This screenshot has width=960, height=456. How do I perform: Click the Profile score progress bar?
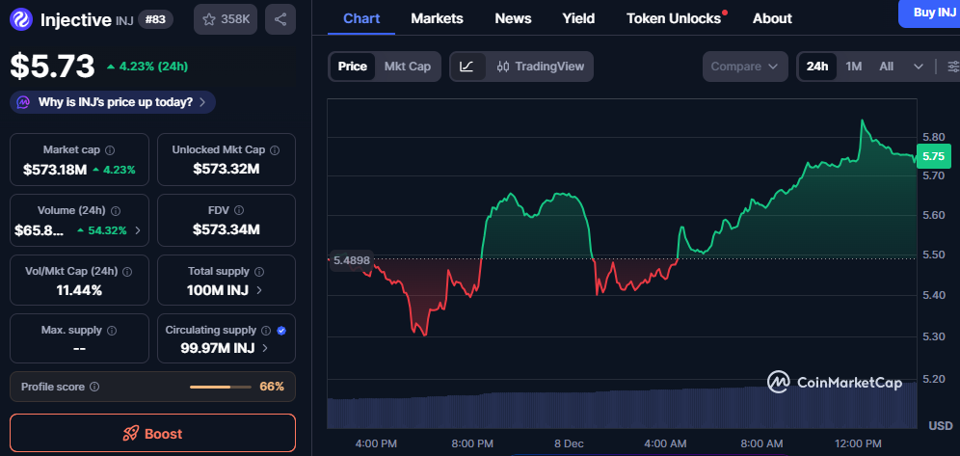(x=222, y=387)
